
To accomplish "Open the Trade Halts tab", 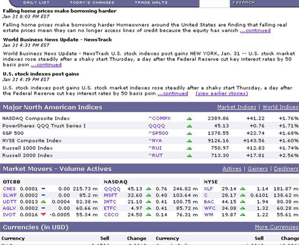I will pyautogui.click(x=151, y=3).
